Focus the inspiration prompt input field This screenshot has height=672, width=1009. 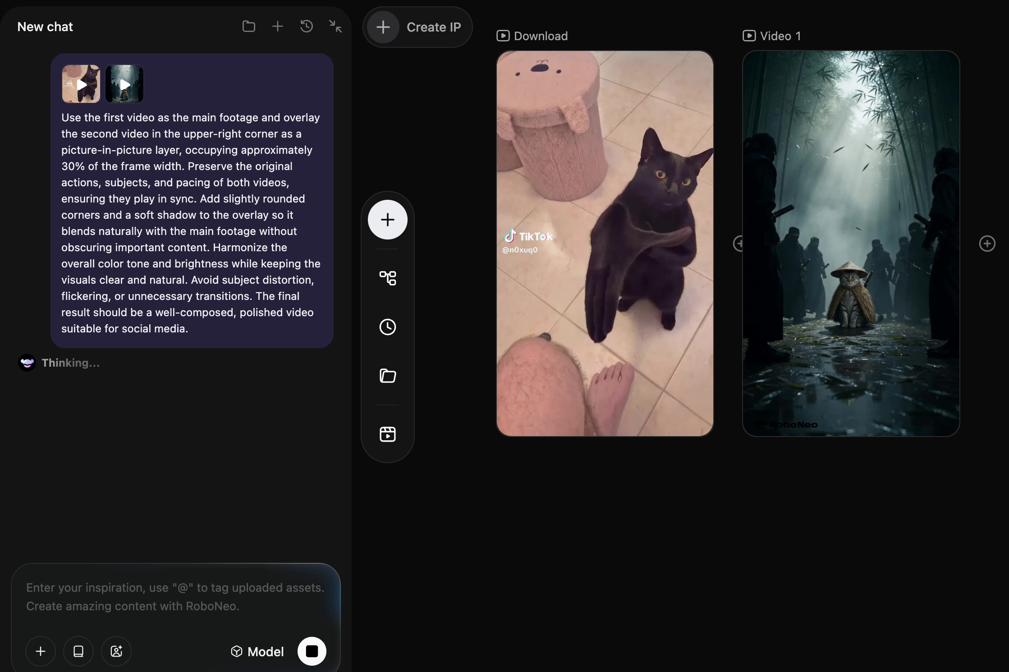tap(175, 597)
